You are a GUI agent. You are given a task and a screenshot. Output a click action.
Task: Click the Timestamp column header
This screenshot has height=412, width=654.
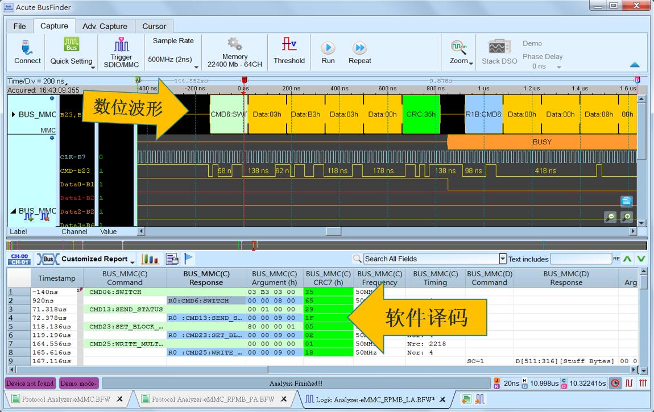pyautogui.click(x=57, y=278)
